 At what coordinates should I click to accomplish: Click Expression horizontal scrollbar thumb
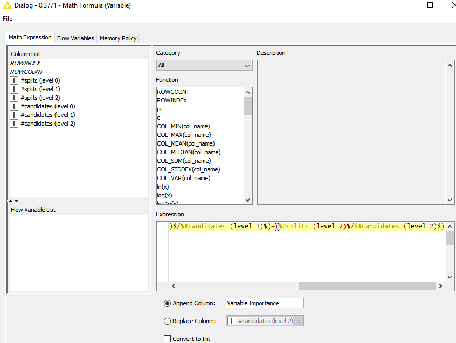pyautogui.click(x=367, y=286)
